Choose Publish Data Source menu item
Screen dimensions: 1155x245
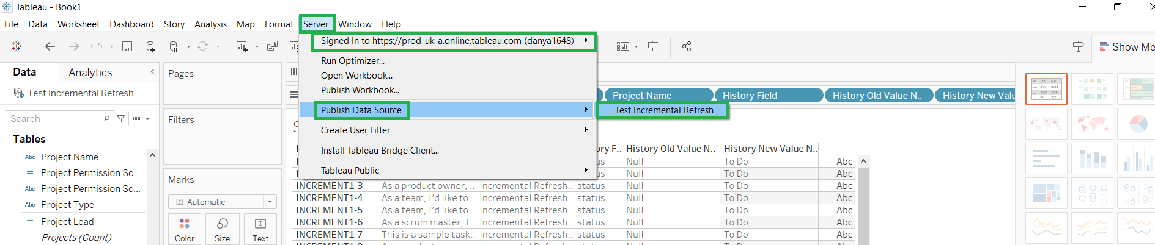pyautogui.click(x=448, y=110)
